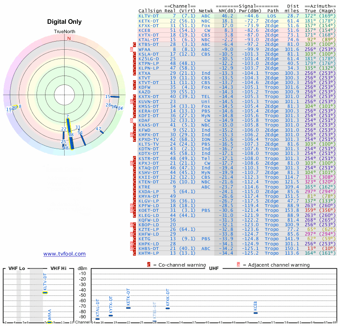Click the KCEB marker in the UHF chart
Viewport: 340px width, 326px height.
pos(256,313)
